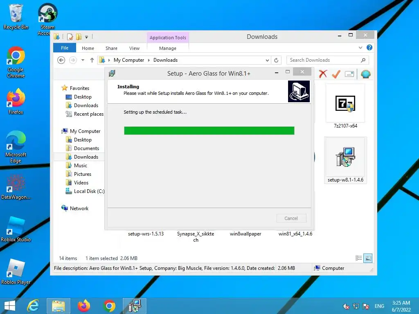The width and height of the screenshot is (419, 314).
Task: Switch to large icons view toggle
Action: pos(368,258)
